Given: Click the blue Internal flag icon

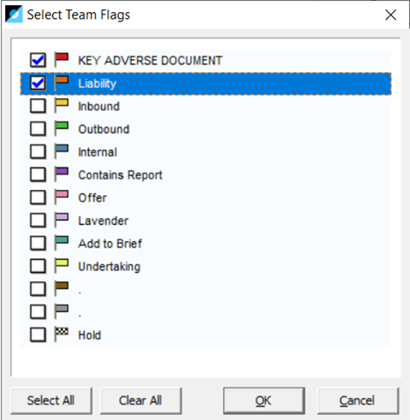Looking at the screenshot, I should 62,151.
